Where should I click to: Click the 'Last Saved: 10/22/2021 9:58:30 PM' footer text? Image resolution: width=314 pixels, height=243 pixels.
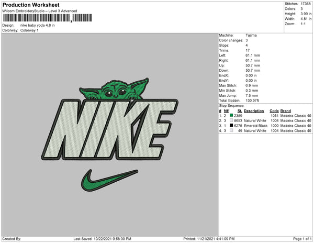(103, 239)
